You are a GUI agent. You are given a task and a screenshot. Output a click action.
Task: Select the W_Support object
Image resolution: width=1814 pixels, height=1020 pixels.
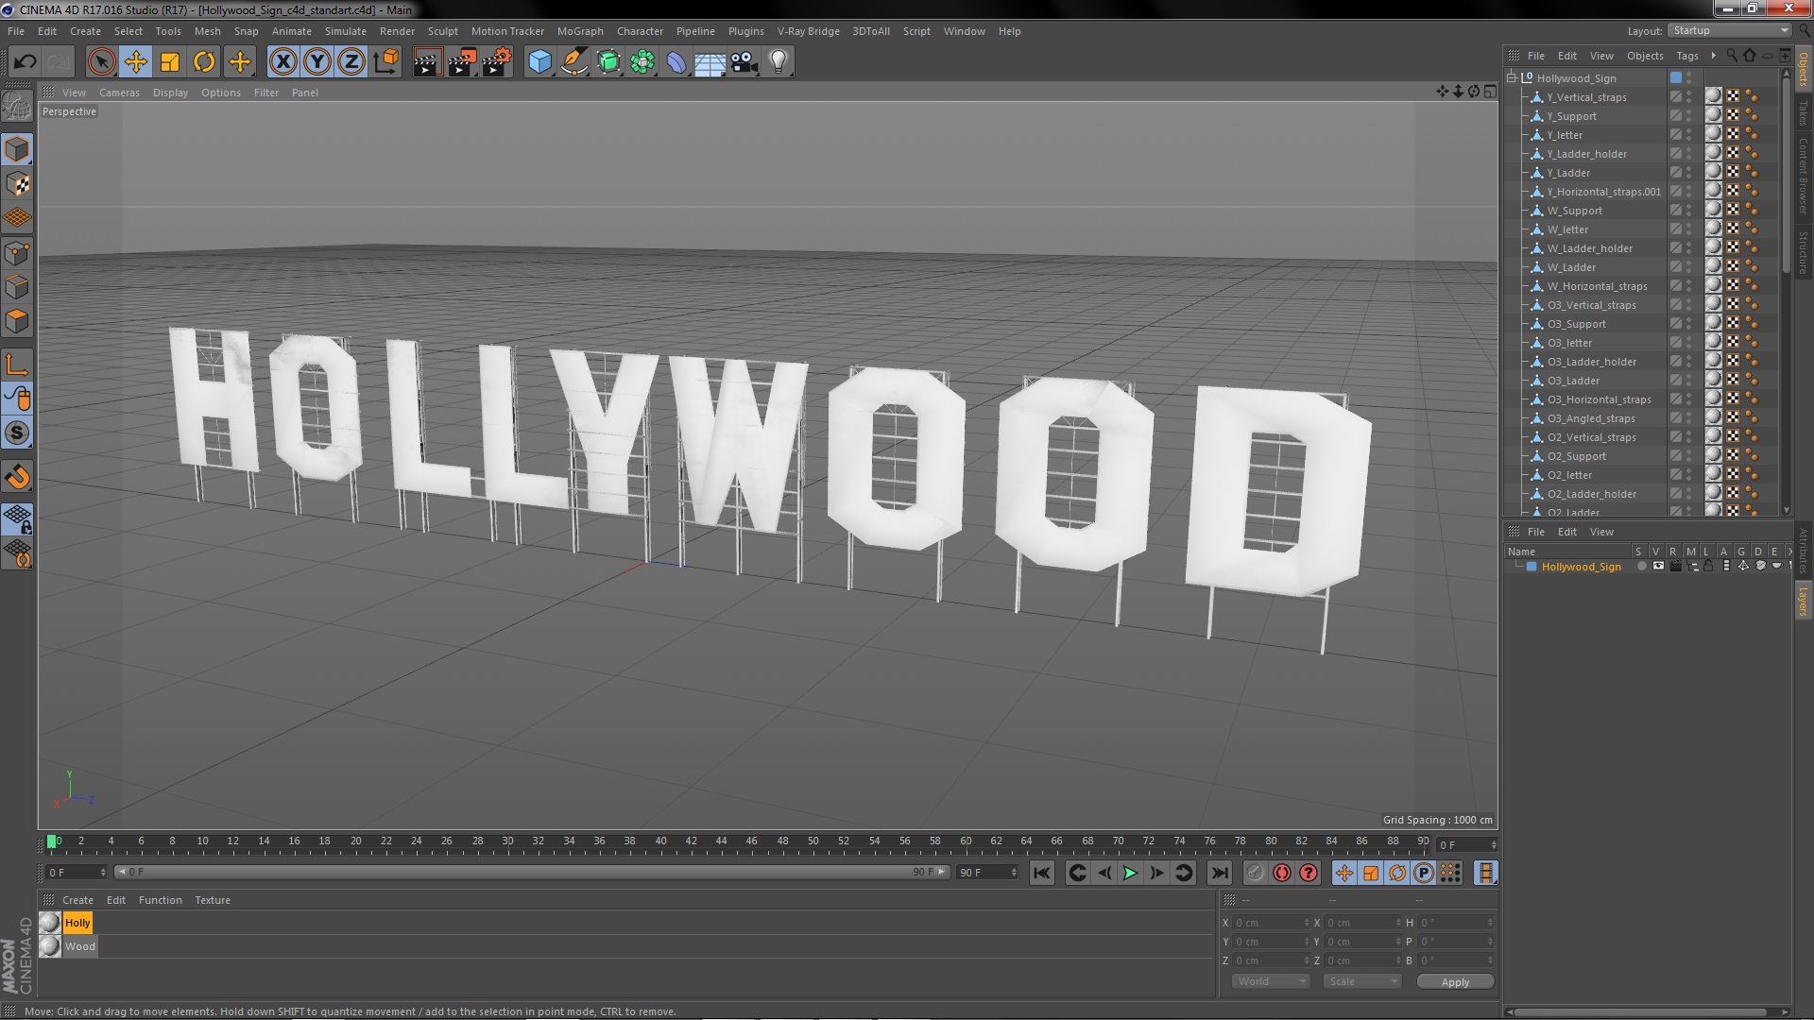[x=1574, y=211]
